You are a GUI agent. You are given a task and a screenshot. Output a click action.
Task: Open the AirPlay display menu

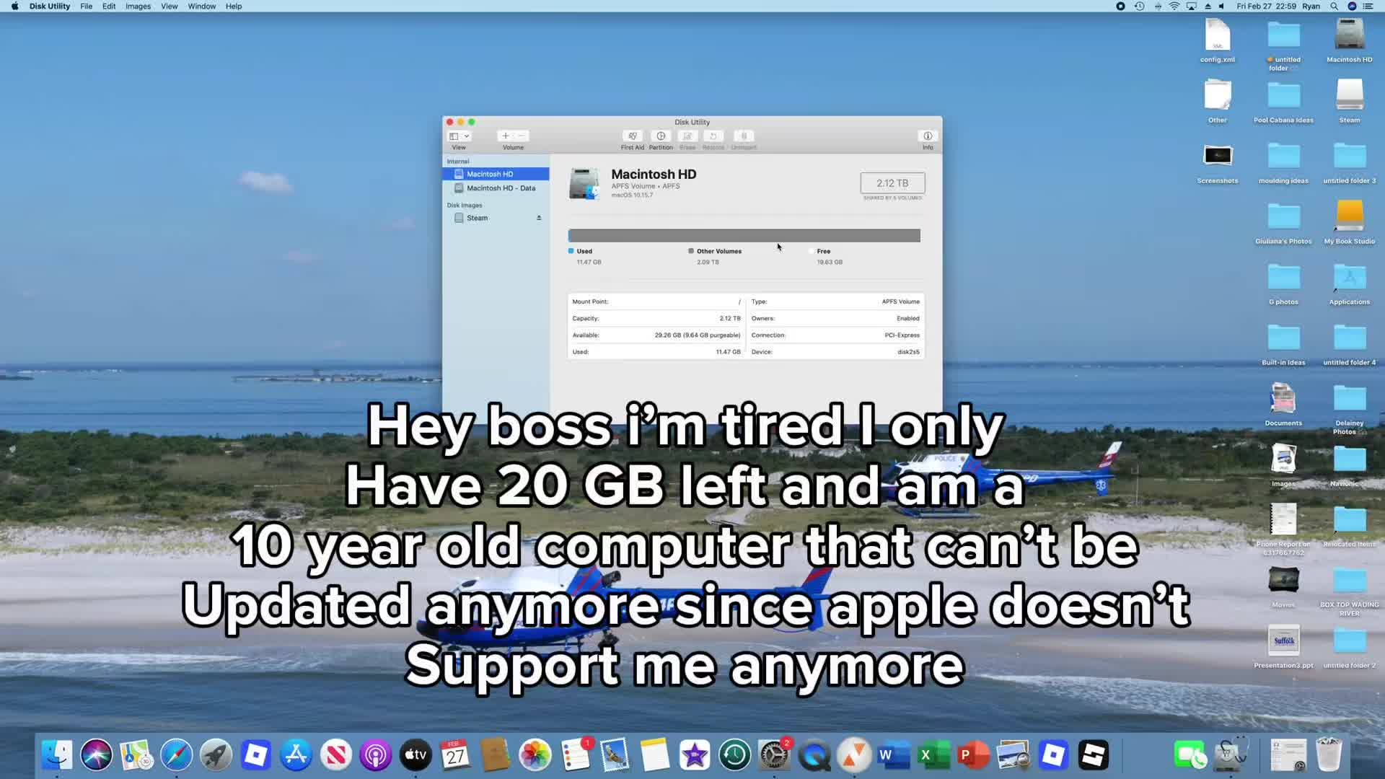pos(1192,6)
